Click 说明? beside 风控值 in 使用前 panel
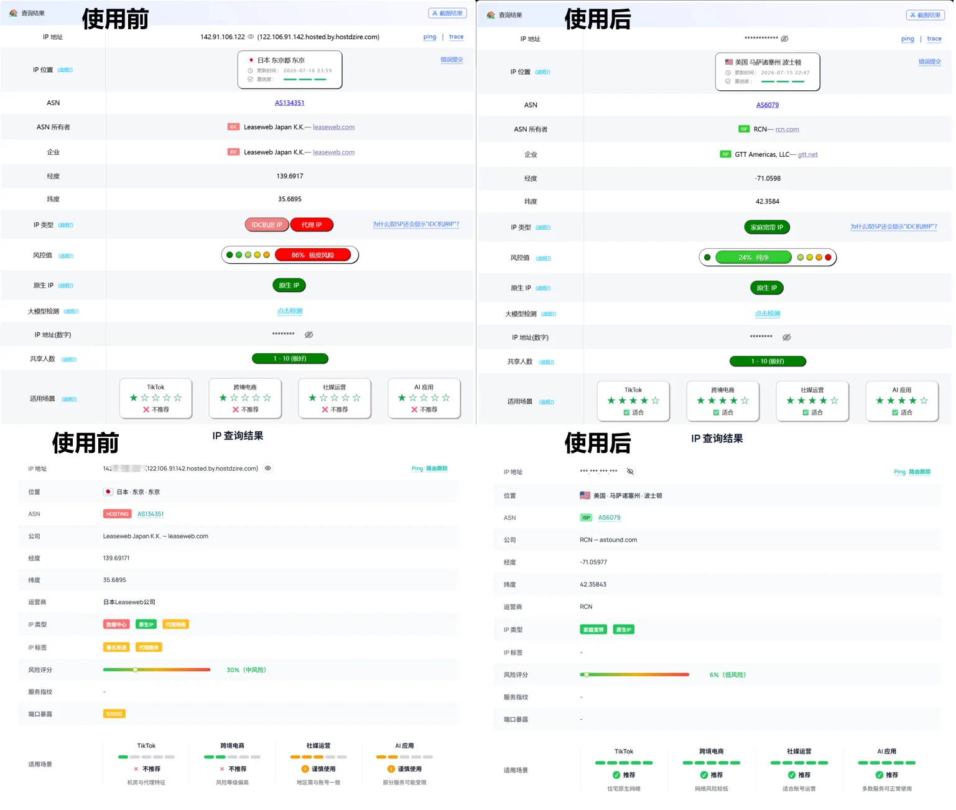The height and width of the screenshot is (810, 956). [x=66, y=256]
